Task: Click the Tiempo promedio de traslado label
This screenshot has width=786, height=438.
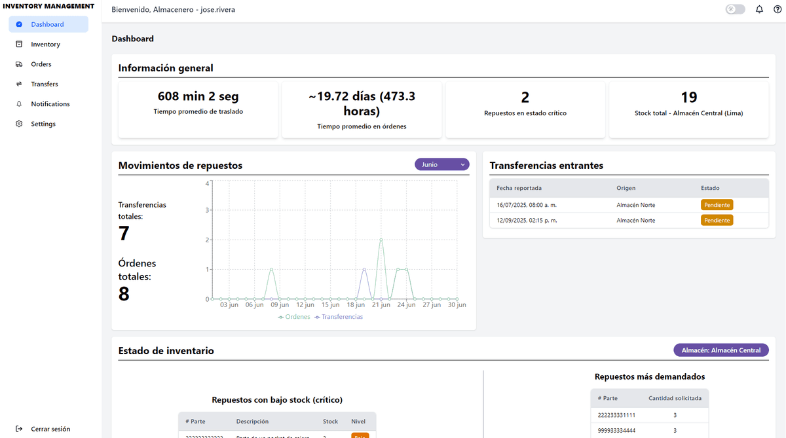Action: coord(198,111)
